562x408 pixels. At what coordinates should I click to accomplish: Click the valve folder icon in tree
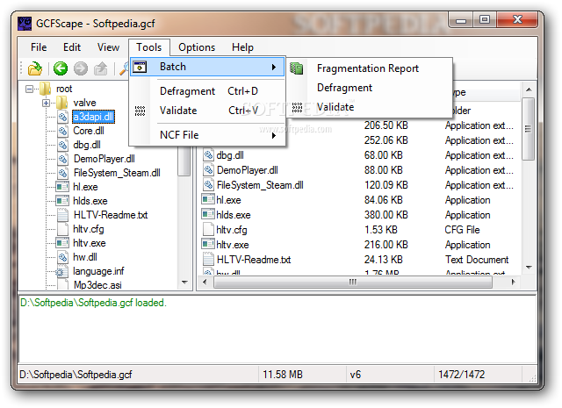[62, 103]
